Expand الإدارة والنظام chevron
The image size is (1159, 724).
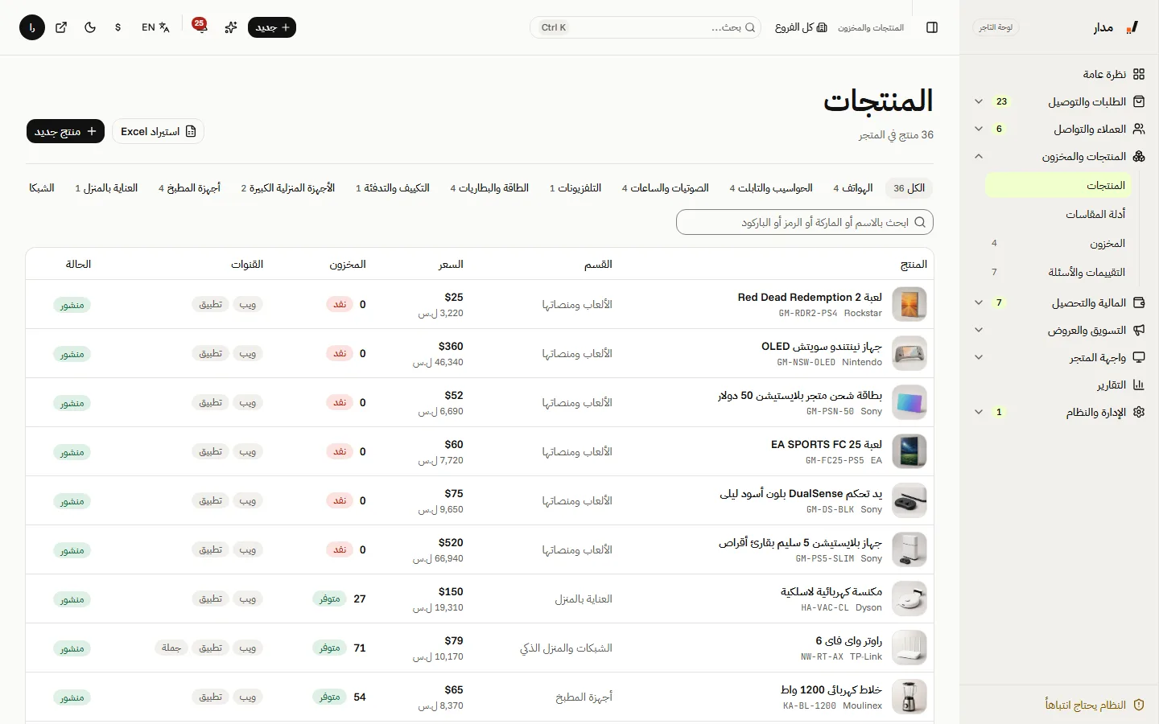(x=979, y=412)
